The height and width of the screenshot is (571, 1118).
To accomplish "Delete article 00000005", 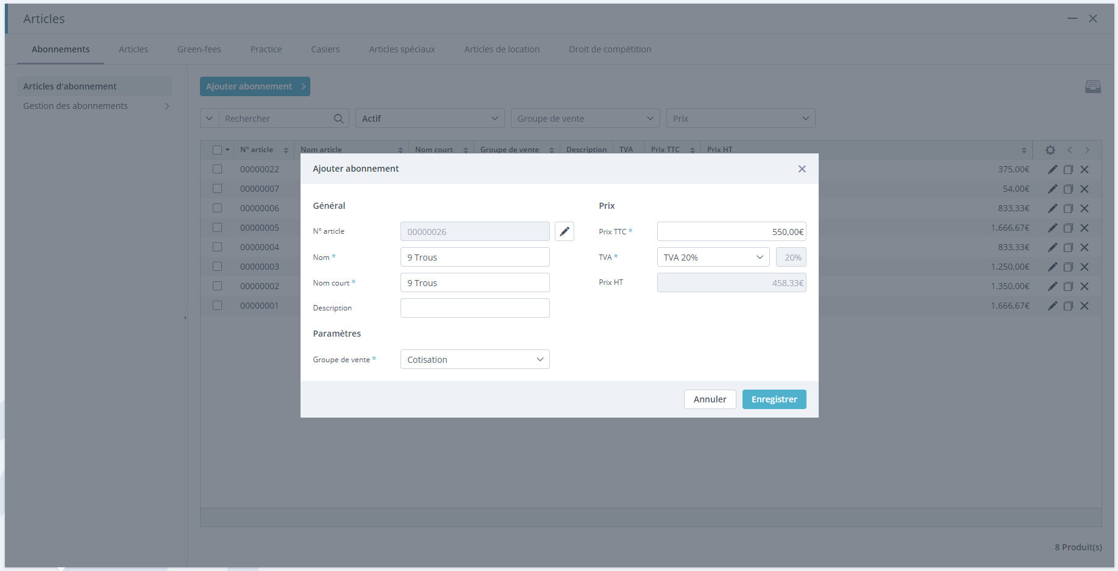I will [x=1084, y=228].
